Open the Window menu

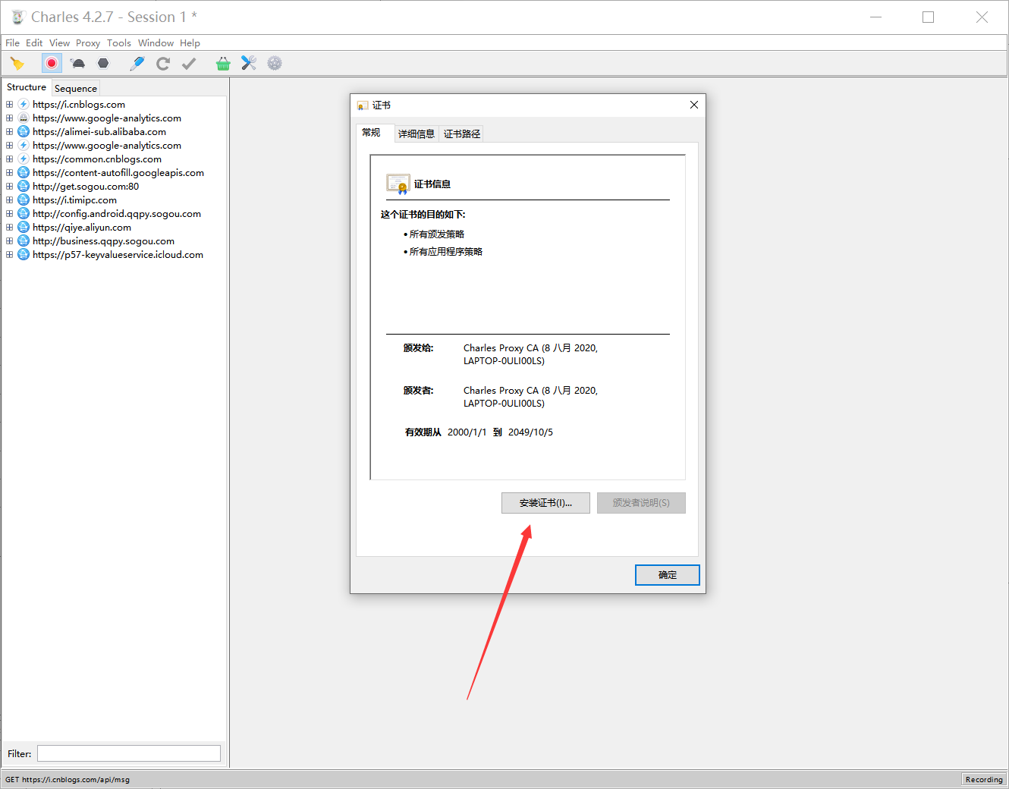pyautogui.click(x=156, y=43)
